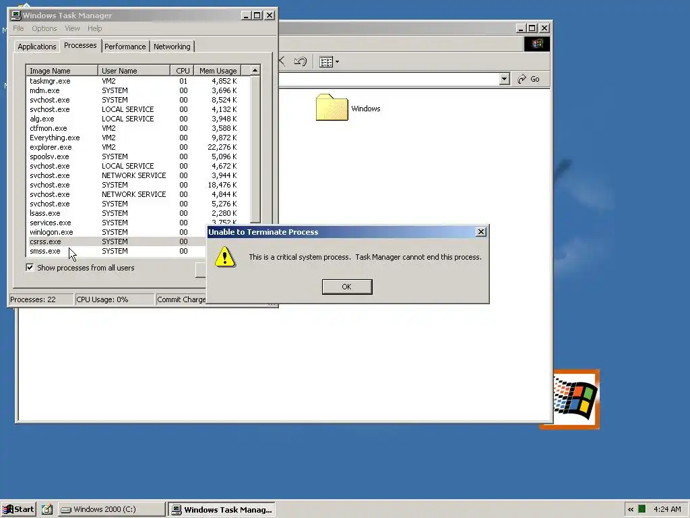
Task: Click the 4:24 AM system clock
Action: (667, 509)
